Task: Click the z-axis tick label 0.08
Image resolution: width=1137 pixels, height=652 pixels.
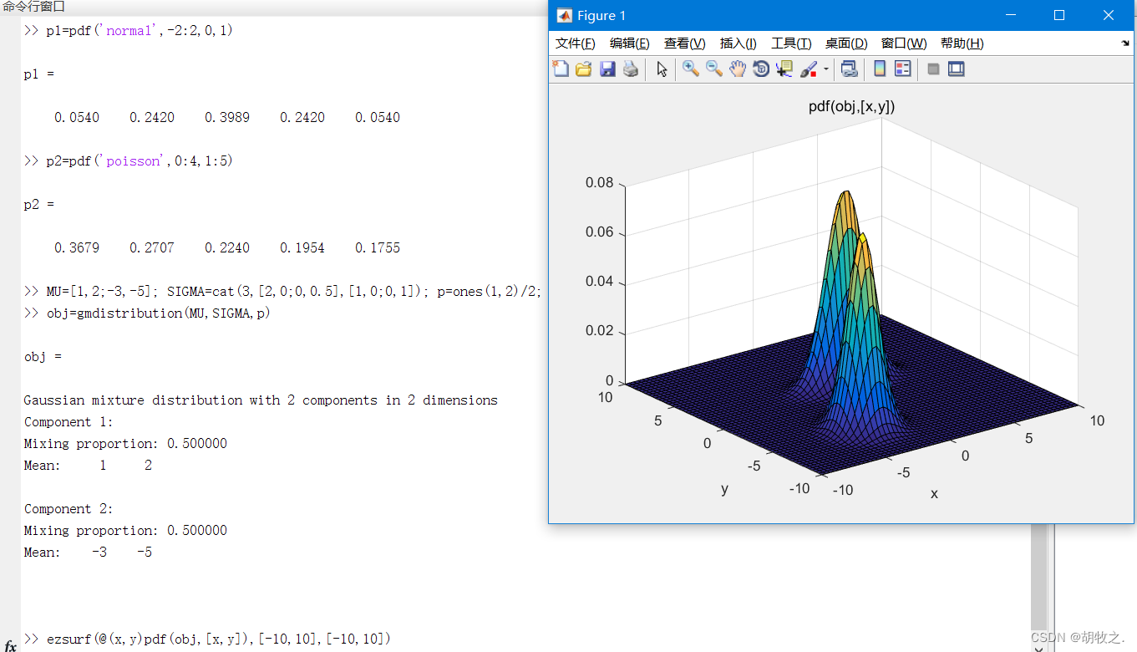Action: pyautogui.click(x=599, y=183)
